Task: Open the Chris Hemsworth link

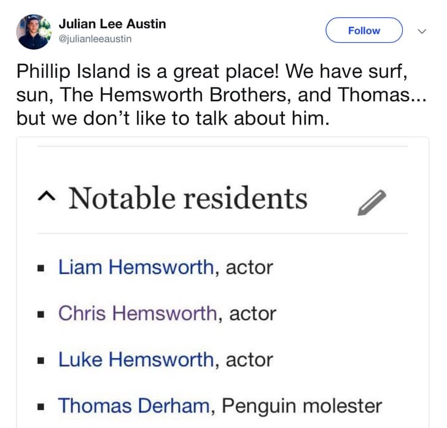Action: (138, 313)
